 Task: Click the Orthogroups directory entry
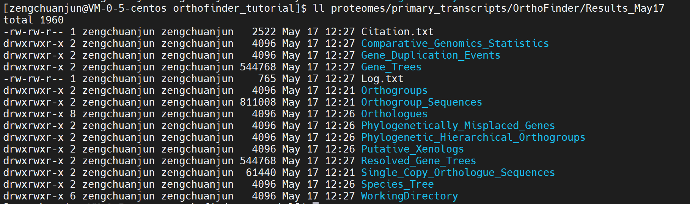[x=394, y=90]
